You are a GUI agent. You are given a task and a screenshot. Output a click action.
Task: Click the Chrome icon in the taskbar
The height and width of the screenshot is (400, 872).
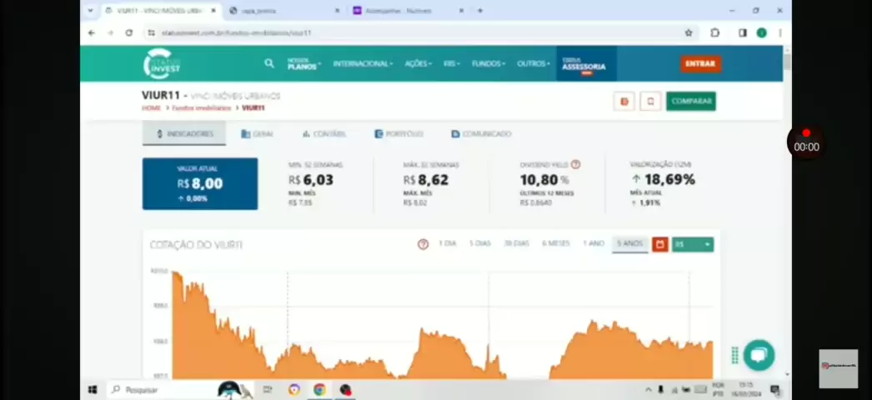point(319,389)
